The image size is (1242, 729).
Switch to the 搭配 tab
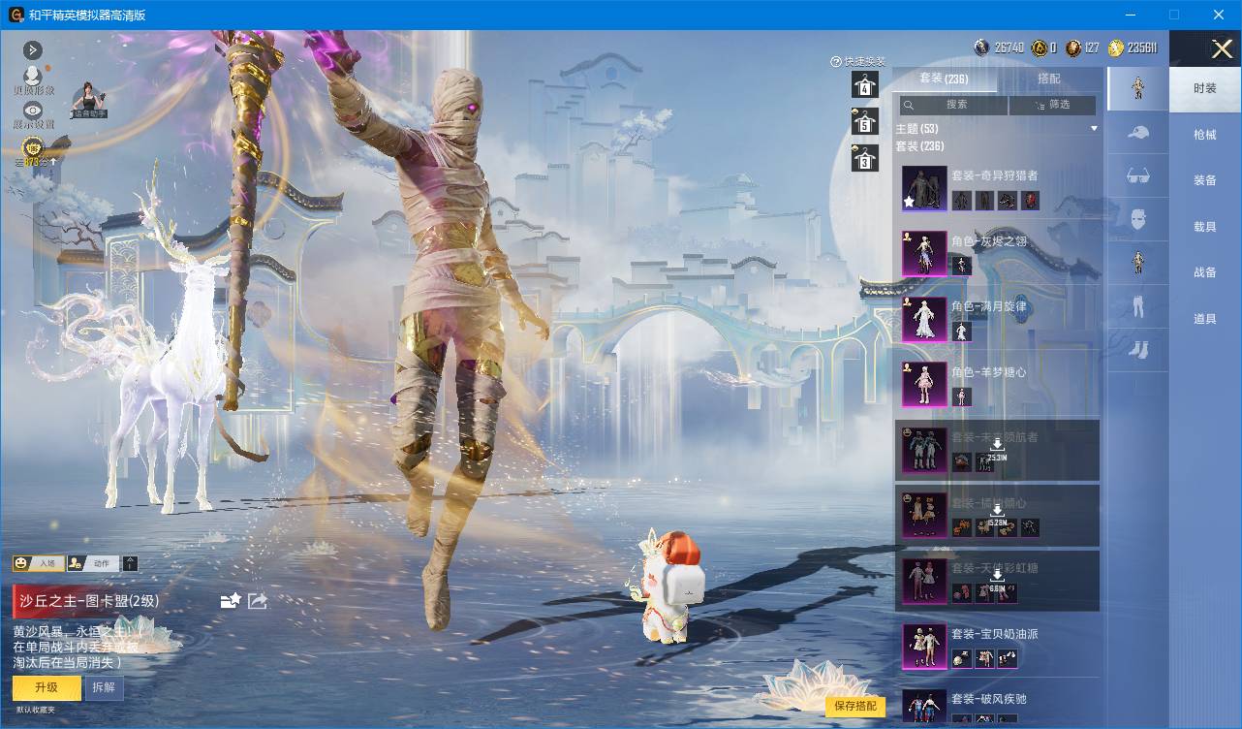click(x=1048, y=79)
